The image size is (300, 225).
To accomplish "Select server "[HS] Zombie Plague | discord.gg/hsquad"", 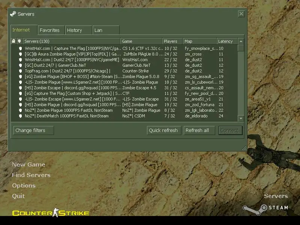I will click(x=124, y=105).
